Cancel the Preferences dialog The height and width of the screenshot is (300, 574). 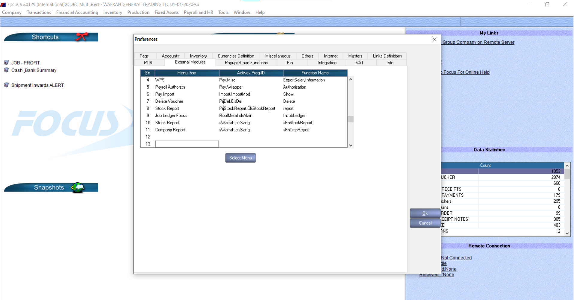(425, 223)
